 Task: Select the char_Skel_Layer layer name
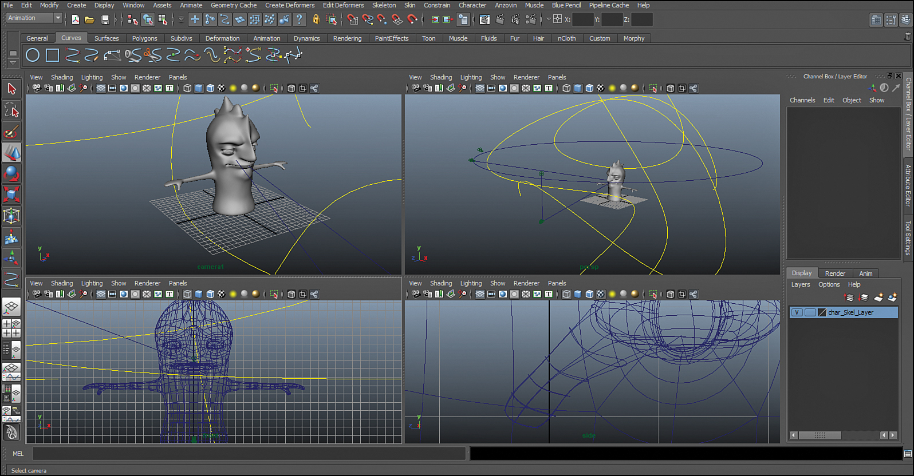[850, 312]
